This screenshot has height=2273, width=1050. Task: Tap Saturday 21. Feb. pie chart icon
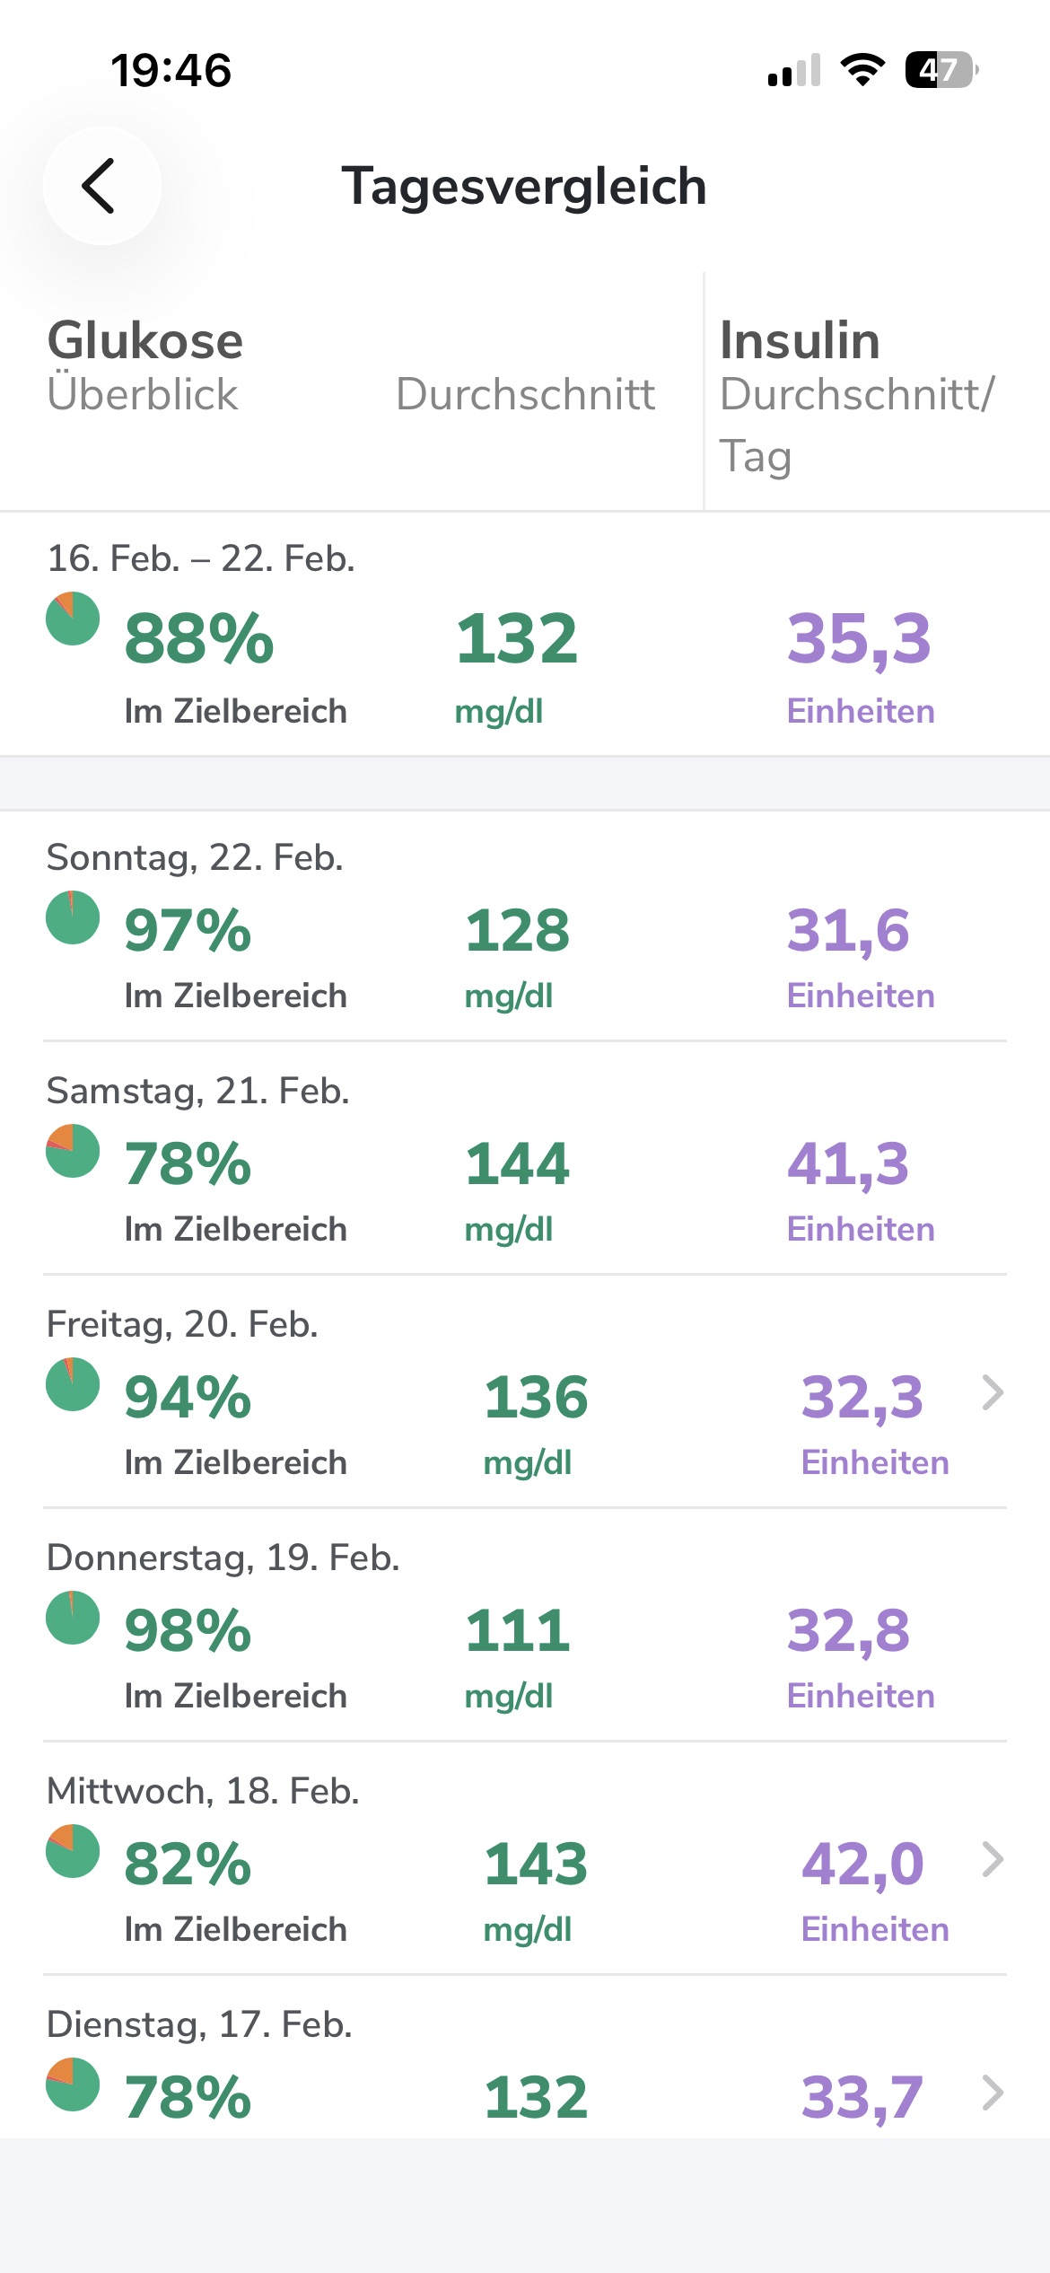point(73,1151)
